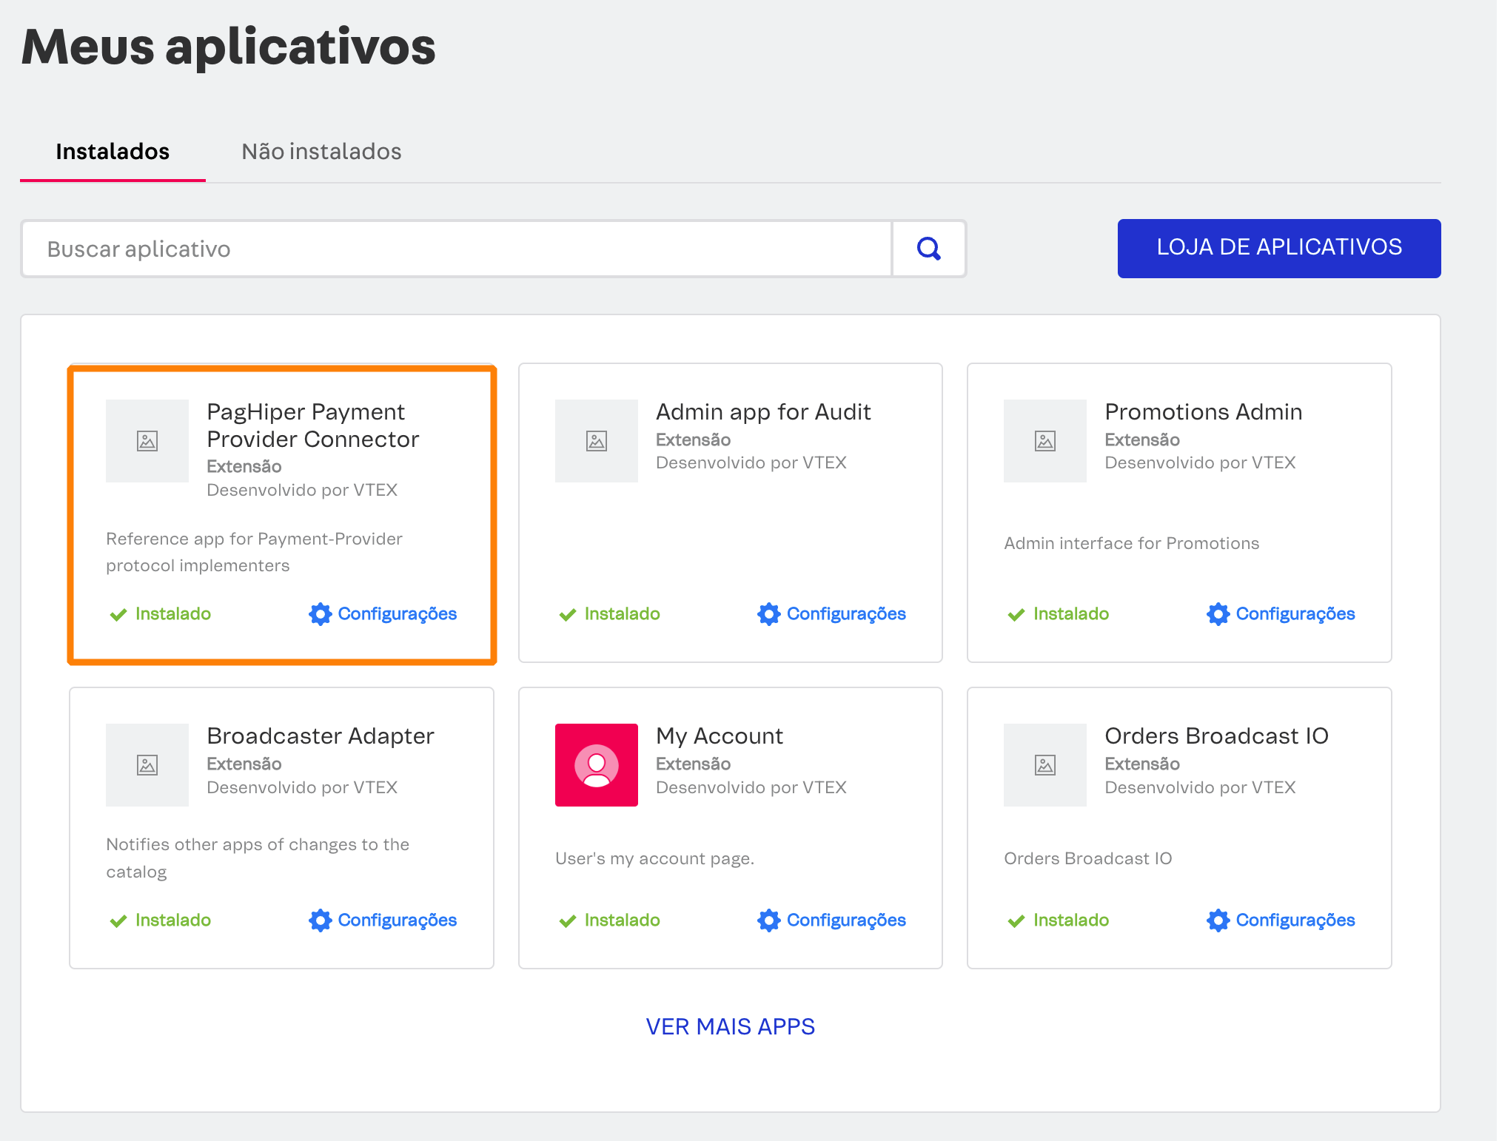Click 'Admin interface for Promotions' description
The image size is (1499, 1141).
click(x=1132, y=544)
